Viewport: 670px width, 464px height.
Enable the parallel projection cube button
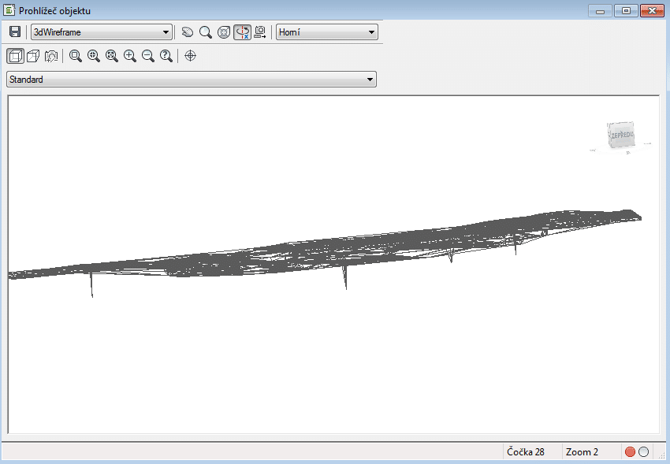coord(16,56)
